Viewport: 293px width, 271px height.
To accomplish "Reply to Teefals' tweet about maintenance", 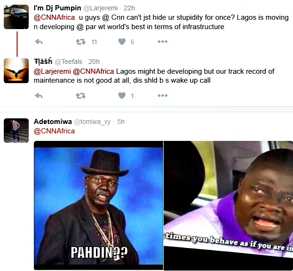I will (39, 96).
